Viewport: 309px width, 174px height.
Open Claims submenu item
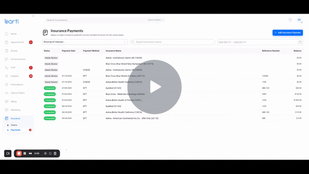pyautogui.click(x=14, y=125)
